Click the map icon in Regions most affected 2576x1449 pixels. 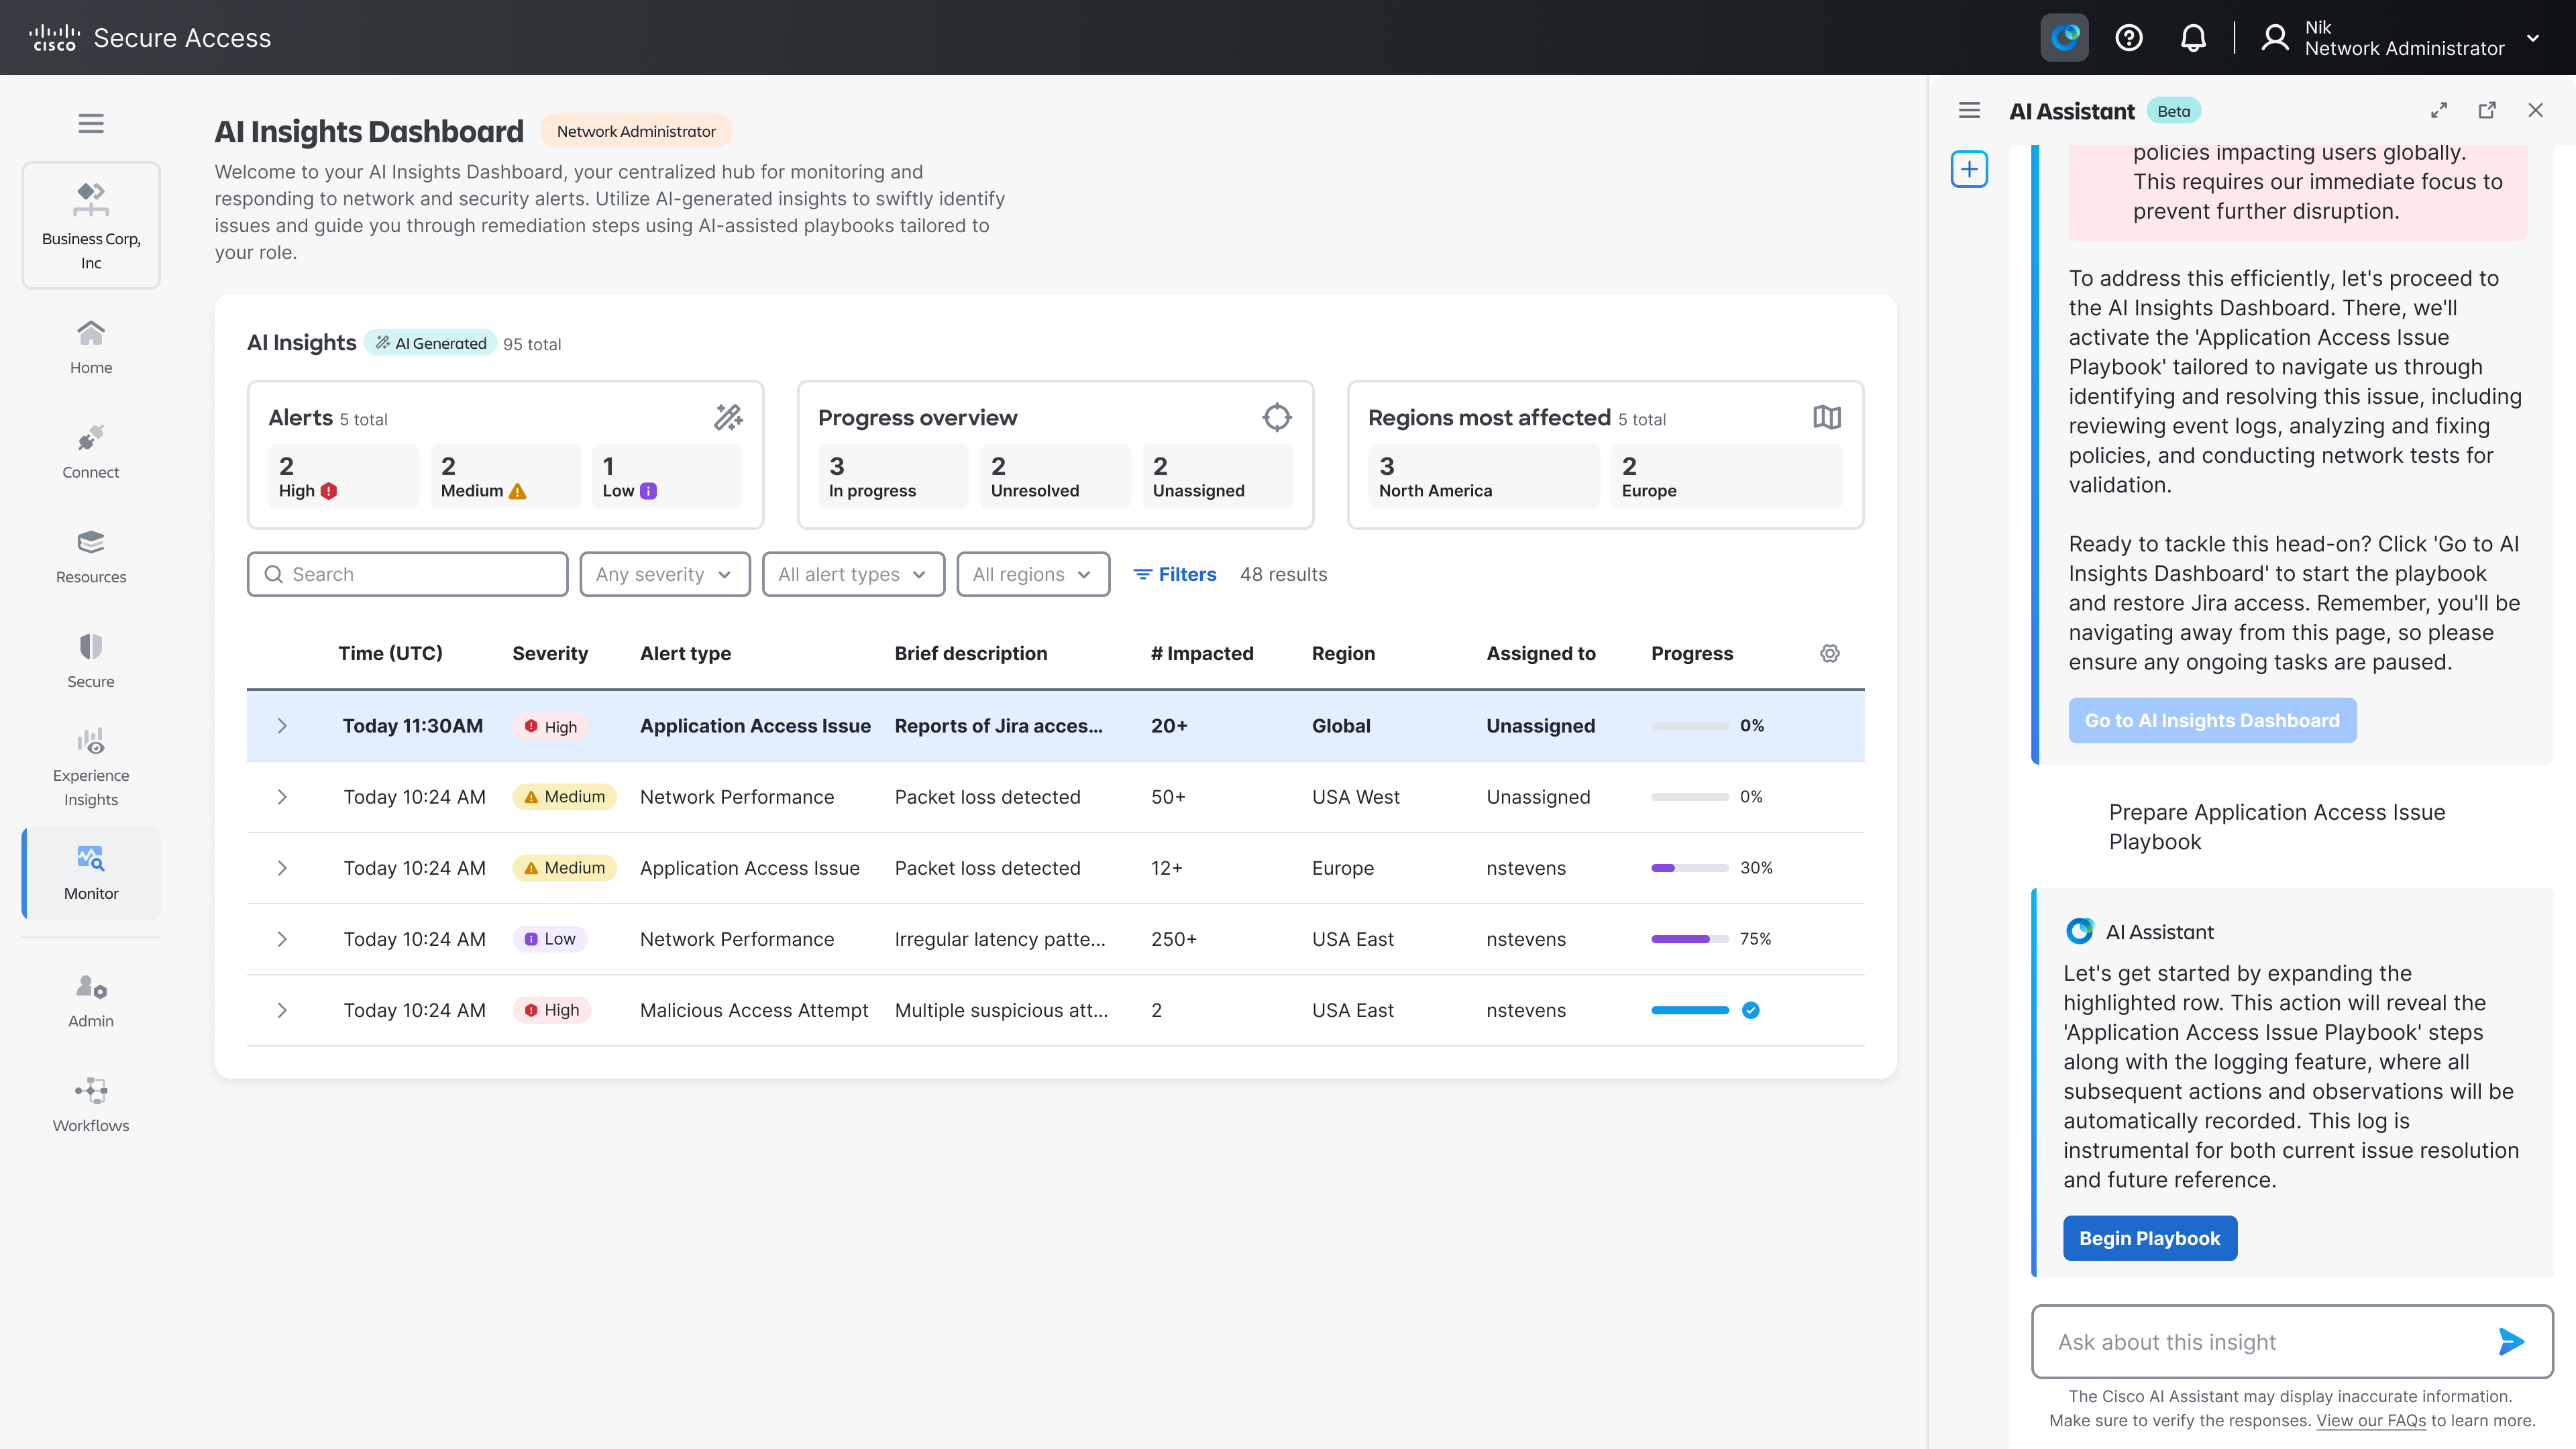click(1826, 417)
